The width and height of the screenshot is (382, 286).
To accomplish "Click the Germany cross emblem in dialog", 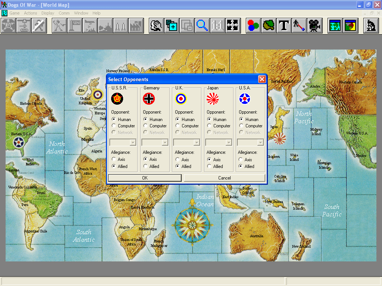I will click(149, 99).
